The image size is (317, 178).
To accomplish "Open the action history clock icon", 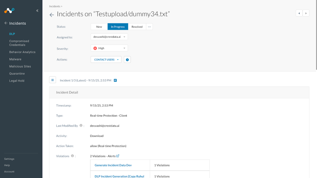I will [127, 60].
